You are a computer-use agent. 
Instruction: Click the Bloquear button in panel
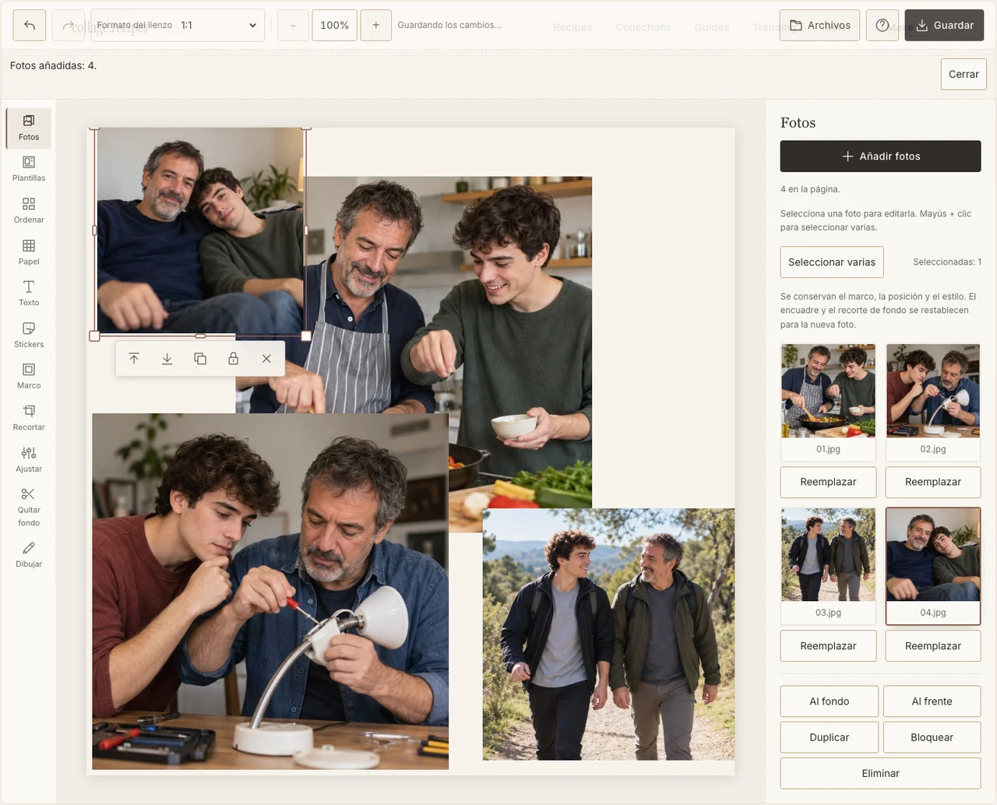tap(932, 737)
